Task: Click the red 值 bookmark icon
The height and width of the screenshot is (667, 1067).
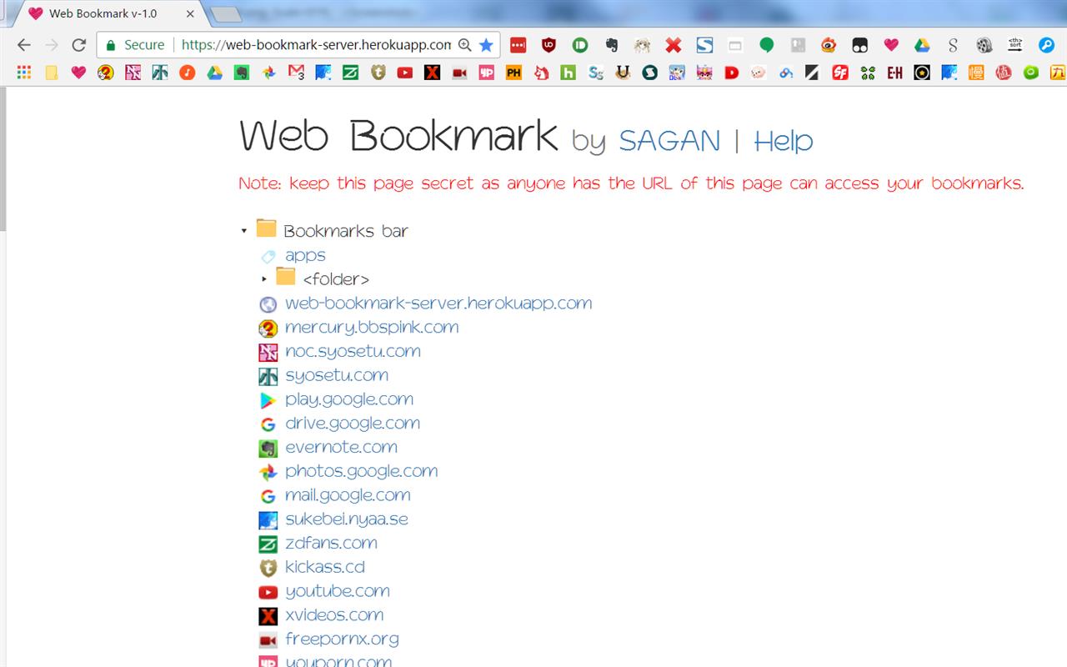Action: [1004, 73]
